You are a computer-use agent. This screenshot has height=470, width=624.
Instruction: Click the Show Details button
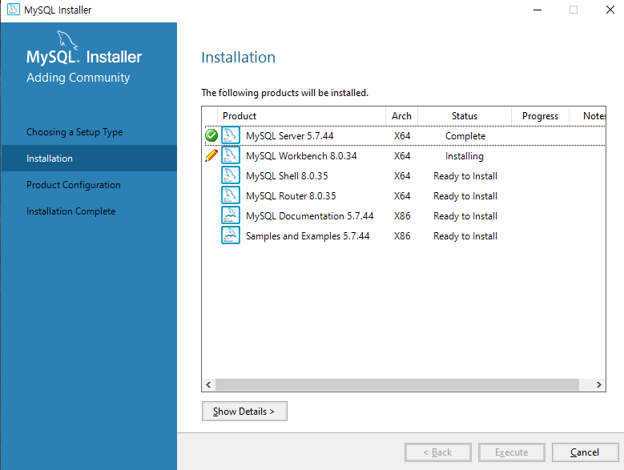click(244, 412)
